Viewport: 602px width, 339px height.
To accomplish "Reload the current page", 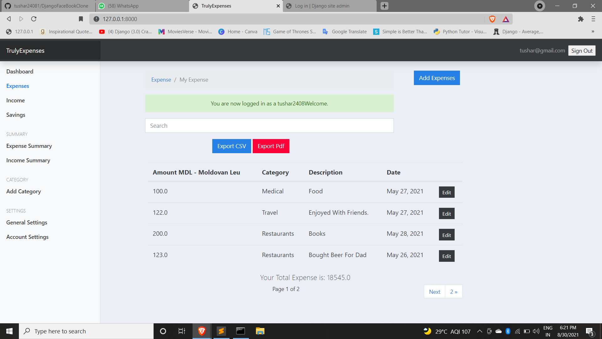I will (34, 19).
